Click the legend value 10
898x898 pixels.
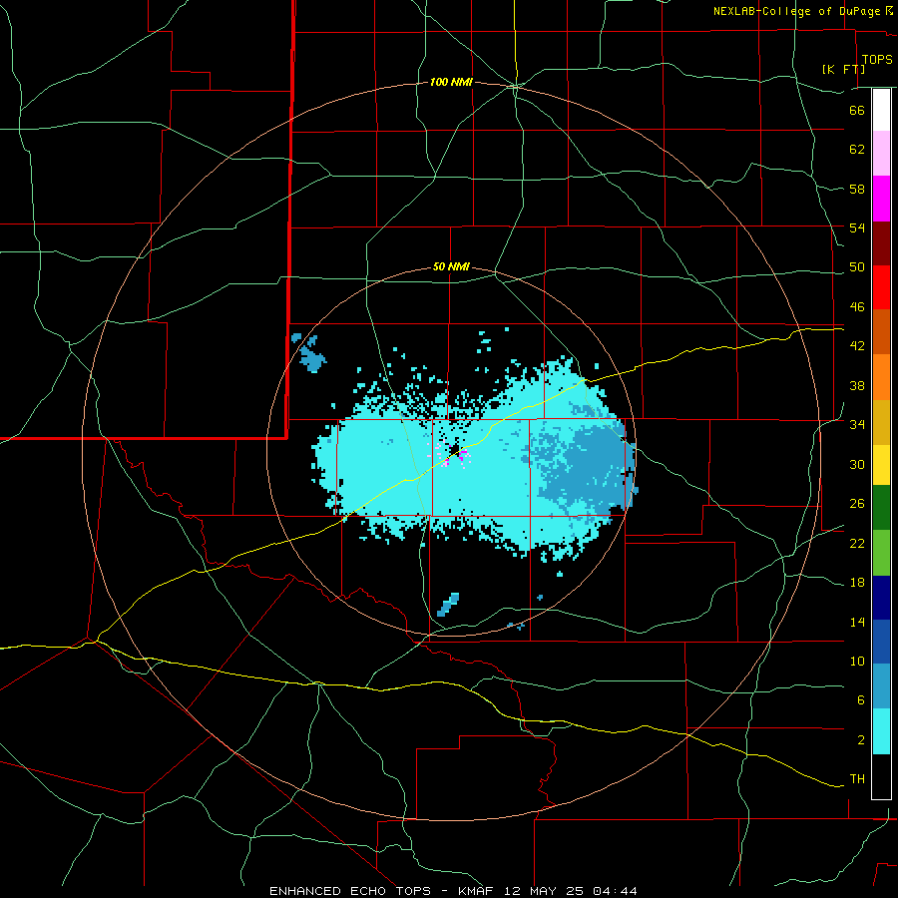pos(857,662)
